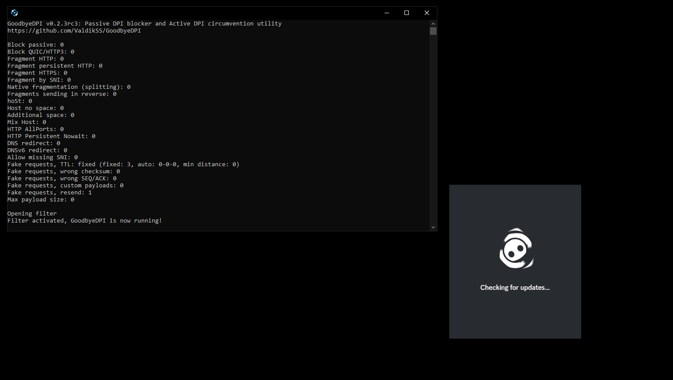Click the "Additional space: 0" line
Viewport: 673px width, 380px height.
coord(41,115)
